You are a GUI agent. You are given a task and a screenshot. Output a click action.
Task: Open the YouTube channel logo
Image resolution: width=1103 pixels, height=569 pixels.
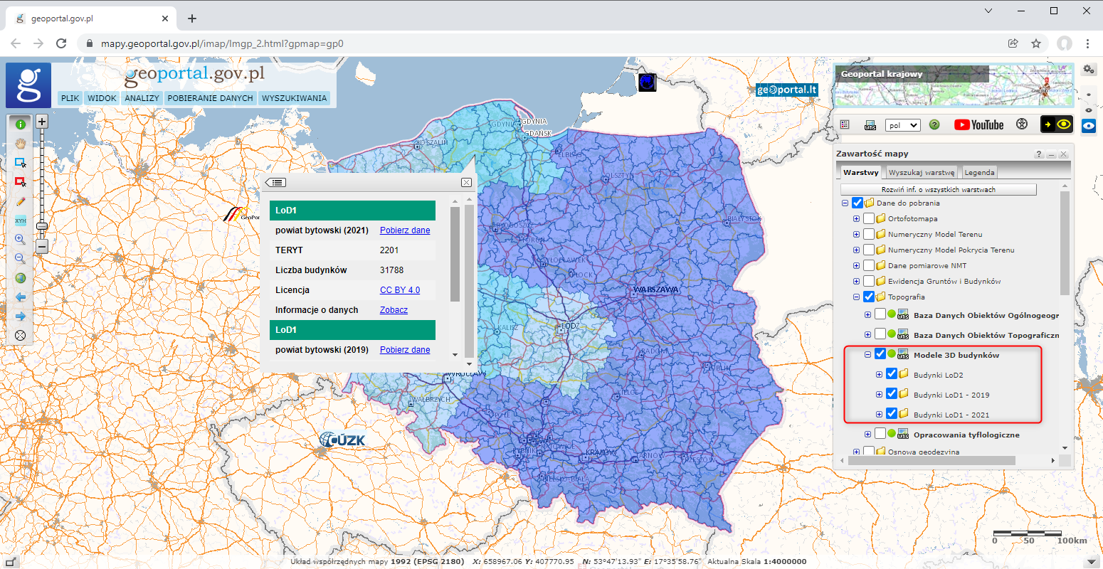point(978,125)
